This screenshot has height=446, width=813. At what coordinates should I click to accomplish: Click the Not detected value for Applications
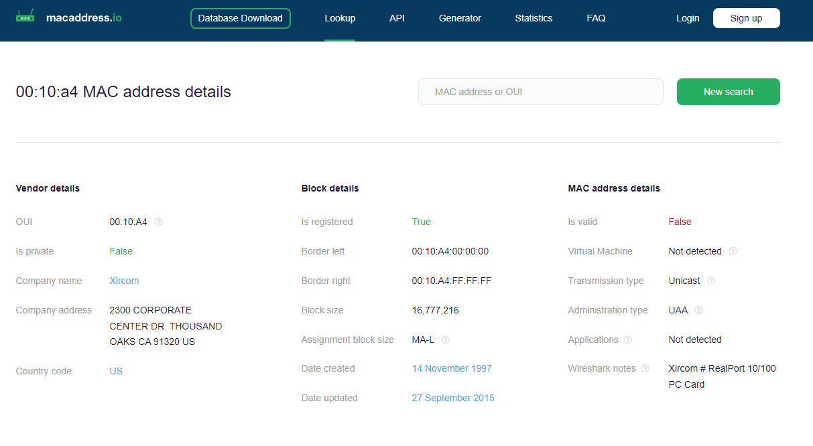click(695, 340)
